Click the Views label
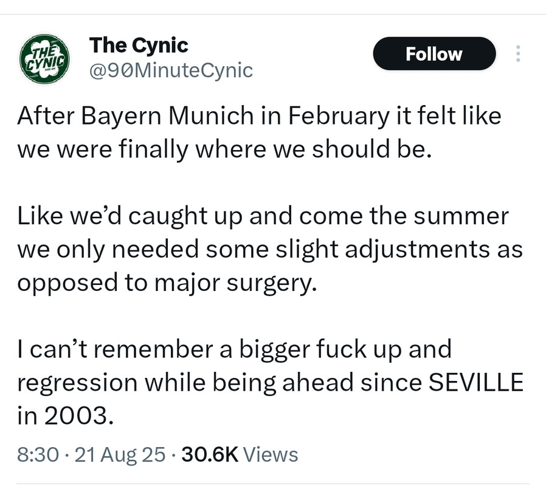The image size is (546, 486). pyautogui.click(x=271, y=454)
